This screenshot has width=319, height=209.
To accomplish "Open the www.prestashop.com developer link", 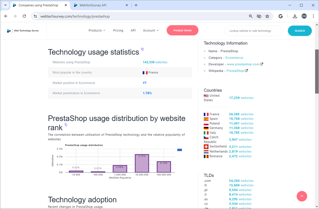I will click(243, 64).
